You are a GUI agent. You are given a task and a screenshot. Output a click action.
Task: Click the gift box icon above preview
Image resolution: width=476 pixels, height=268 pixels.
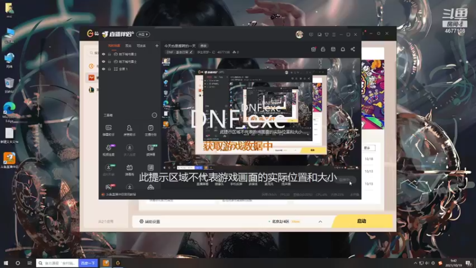[x=314, y=49]
